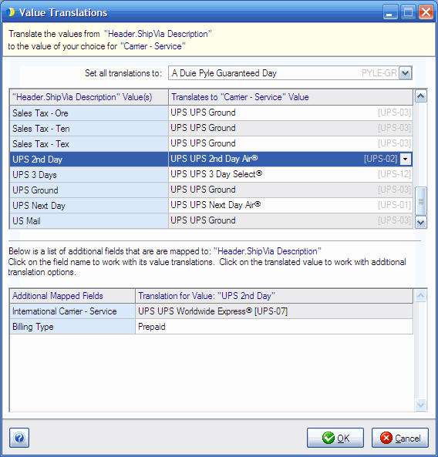Click the 'Set all translations to' combo box field
Screen dimensions: 438x457
click(290, 73)
